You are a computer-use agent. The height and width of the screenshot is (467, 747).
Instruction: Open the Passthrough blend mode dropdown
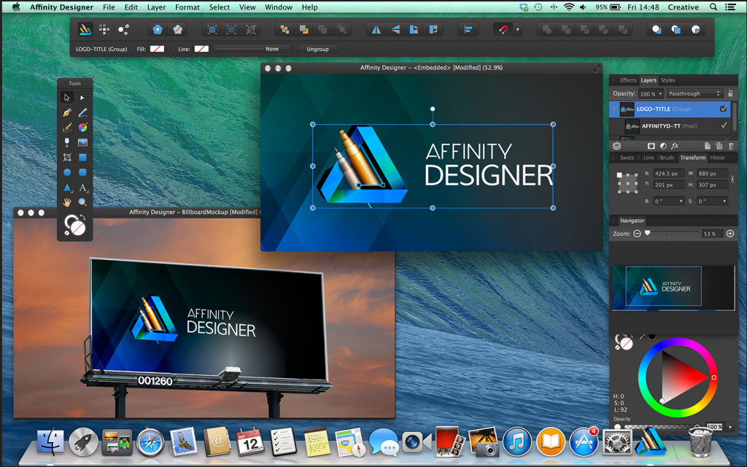pyautogui.click(x=694, y=94)
